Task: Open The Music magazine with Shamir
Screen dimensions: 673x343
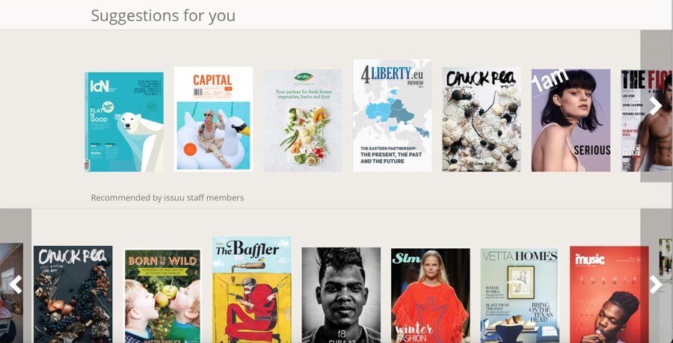Action: 609,294
